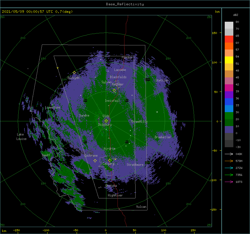Click the Sundre city label
Viewport: 250px width, 234px height.
click(84, 115)
